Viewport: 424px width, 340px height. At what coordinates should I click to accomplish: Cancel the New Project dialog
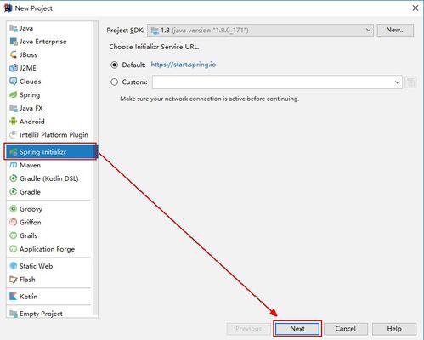(346, 329)
